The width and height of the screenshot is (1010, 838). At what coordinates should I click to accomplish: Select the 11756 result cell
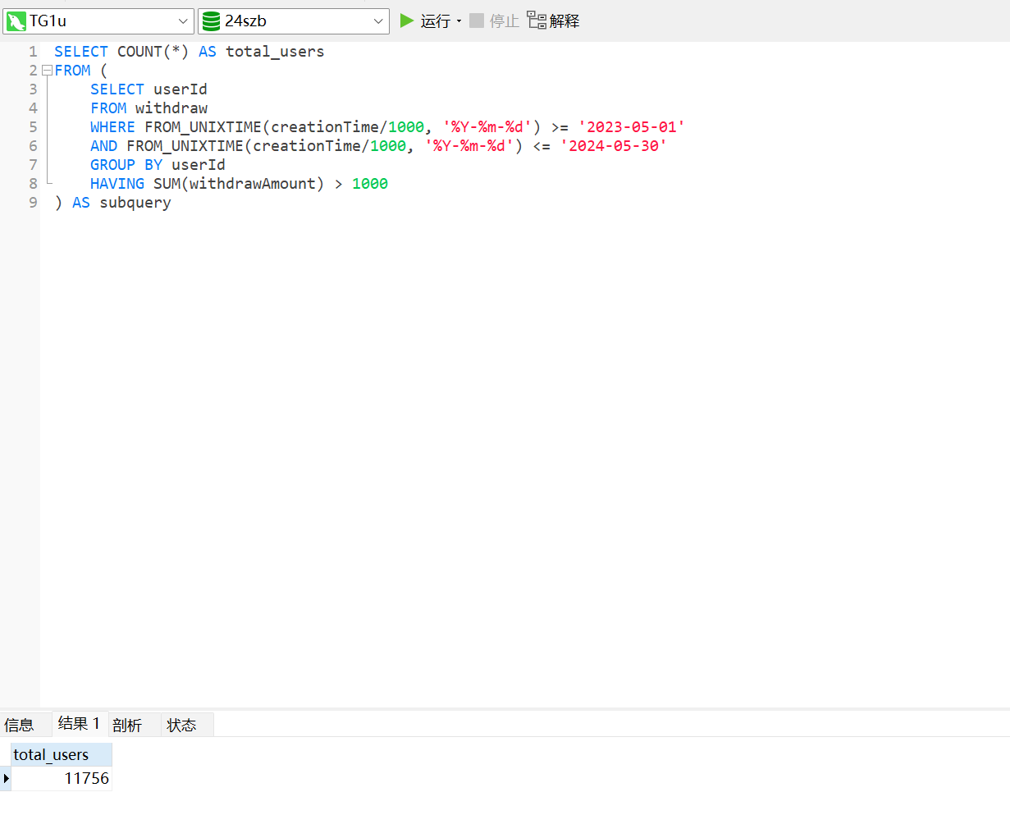point(62,778)
